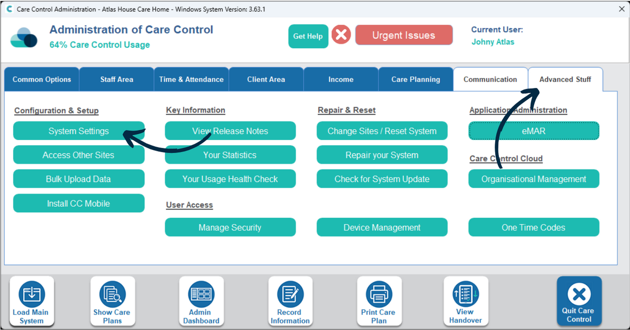This screenshot has width=630, height=330.
Task: Open View Release Notes
Action: tap(230, 131)
